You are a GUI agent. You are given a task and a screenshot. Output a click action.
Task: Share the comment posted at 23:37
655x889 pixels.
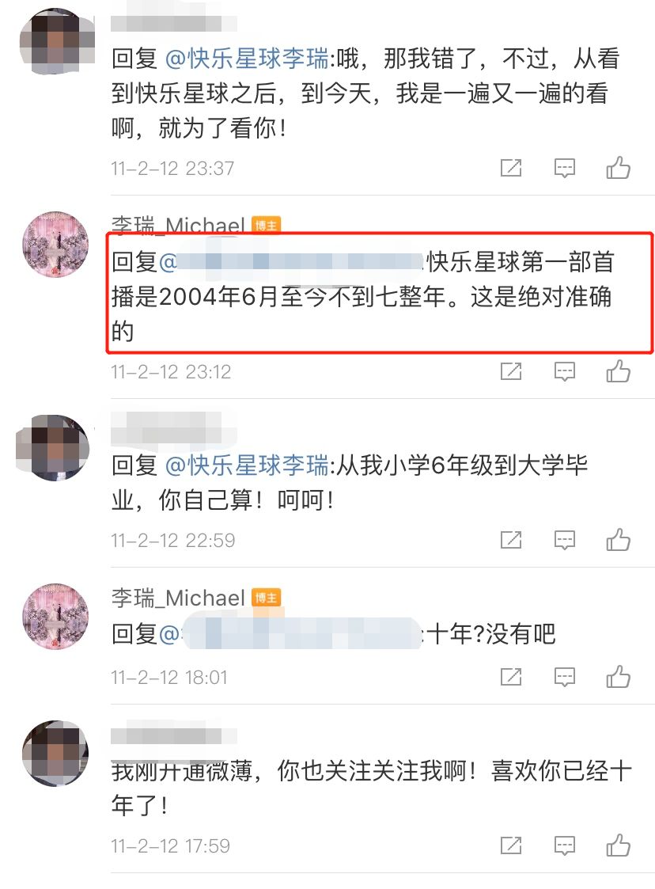511,168
